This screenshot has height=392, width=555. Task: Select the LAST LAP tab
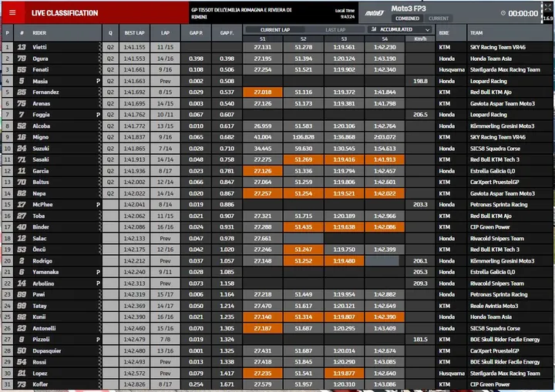click(335, 30)
